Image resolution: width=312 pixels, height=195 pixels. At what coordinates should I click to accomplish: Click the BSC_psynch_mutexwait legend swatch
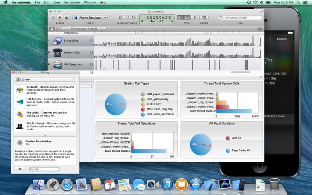pos(143,94)
